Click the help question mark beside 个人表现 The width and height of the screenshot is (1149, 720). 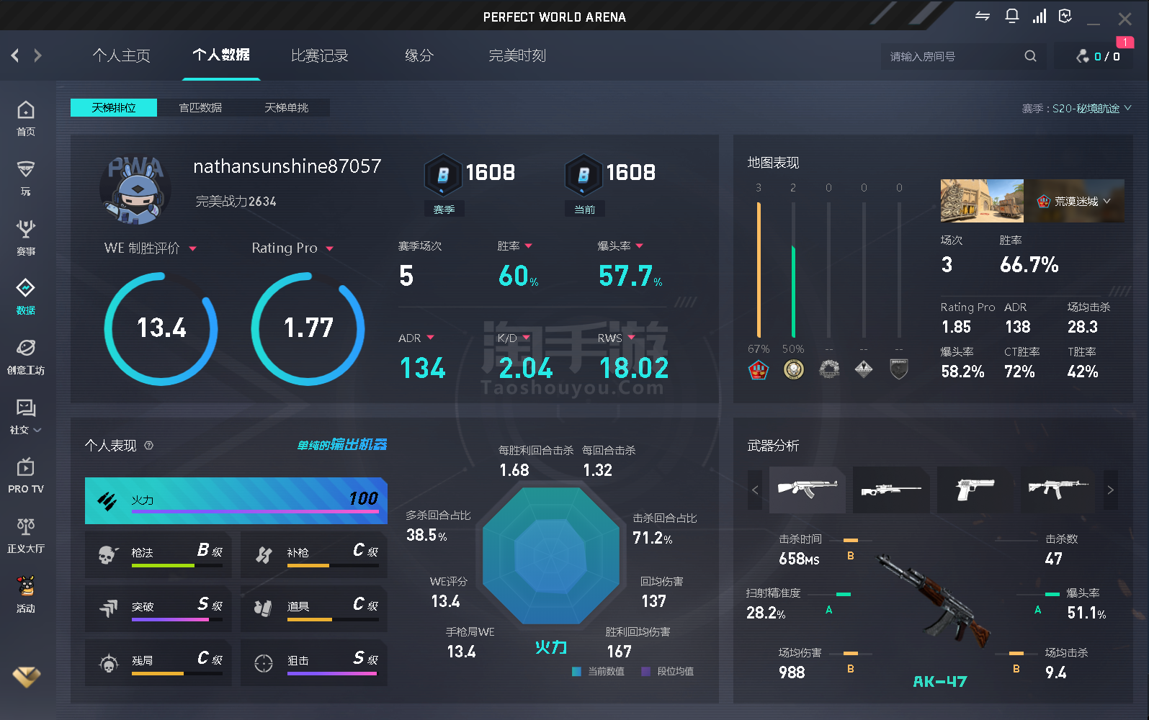coord(148,446)
